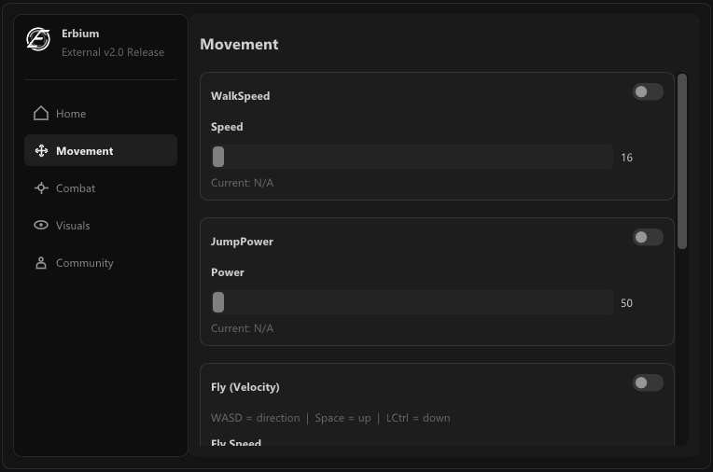Go to the Combat section
The height and width of the screenshot is (472, 713).
[101, 187]
